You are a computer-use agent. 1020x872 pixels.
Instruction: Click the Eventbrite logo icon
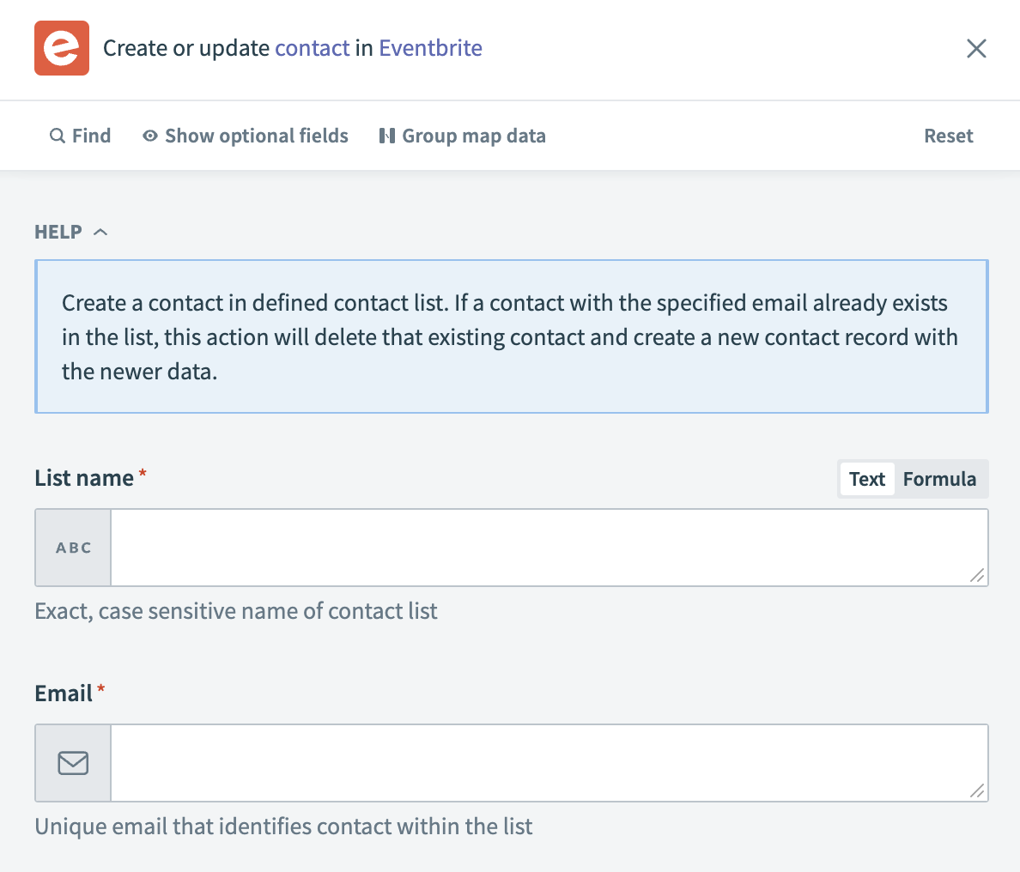pos(61,48)
